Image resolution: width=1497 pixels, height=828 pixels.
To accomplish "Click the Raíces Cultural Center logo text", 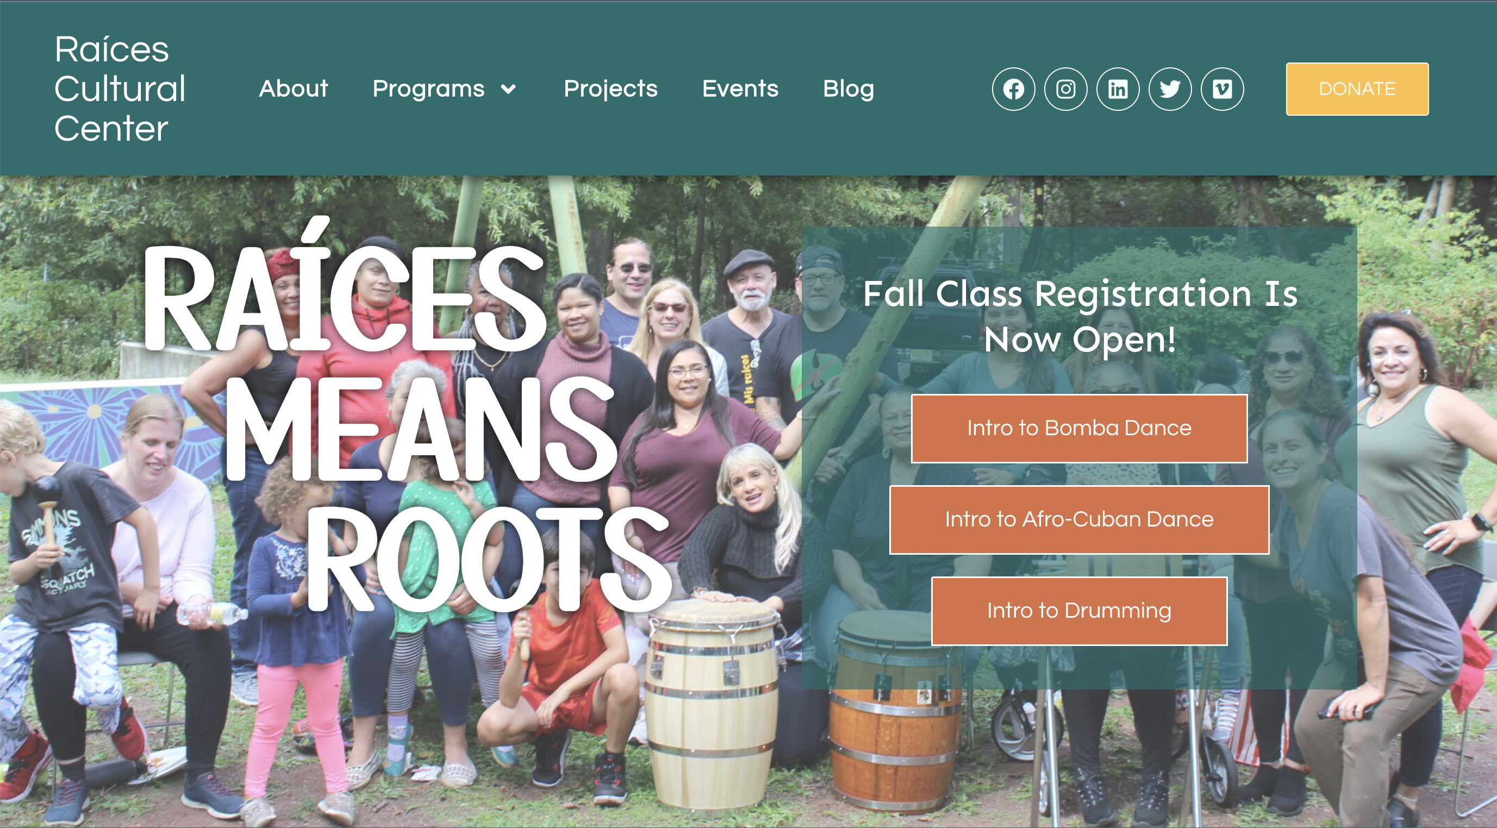I will click(x=120, y=89).
